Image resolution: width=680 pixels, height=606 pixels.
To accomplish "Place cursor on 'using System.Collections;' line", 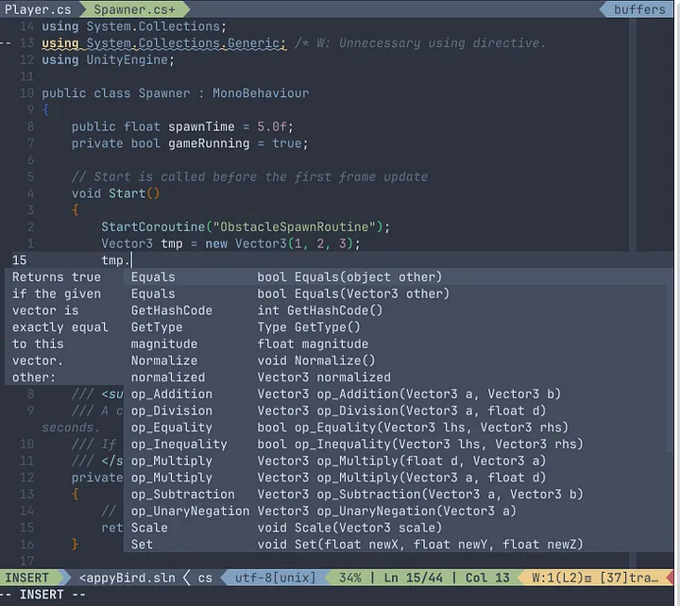I will pyautogui.click(x=134, y=26).
